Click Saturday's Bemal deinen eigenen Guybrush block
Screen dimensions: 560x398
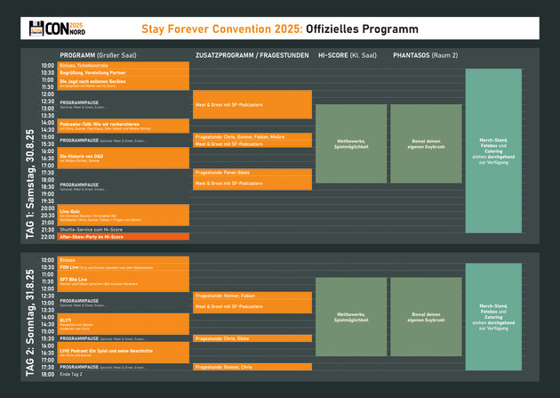pos(426,143)
